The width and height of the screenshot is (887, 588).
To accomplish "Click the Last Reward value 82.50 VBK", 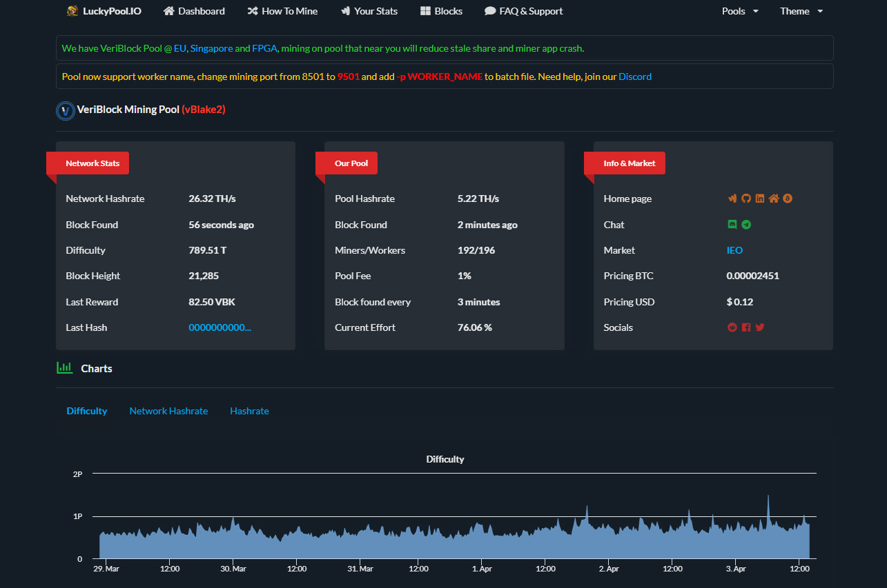I will pyautogui.click(x=212, y=302).
